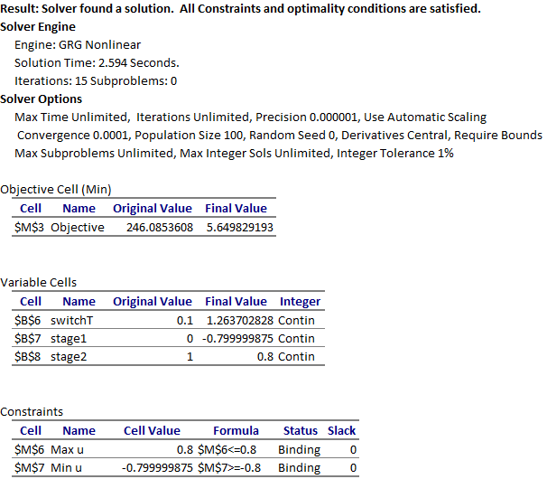This screenshot has height=479, width=547.
Task: Select the $M$3 cell reference
Action: tap(29, 228)
